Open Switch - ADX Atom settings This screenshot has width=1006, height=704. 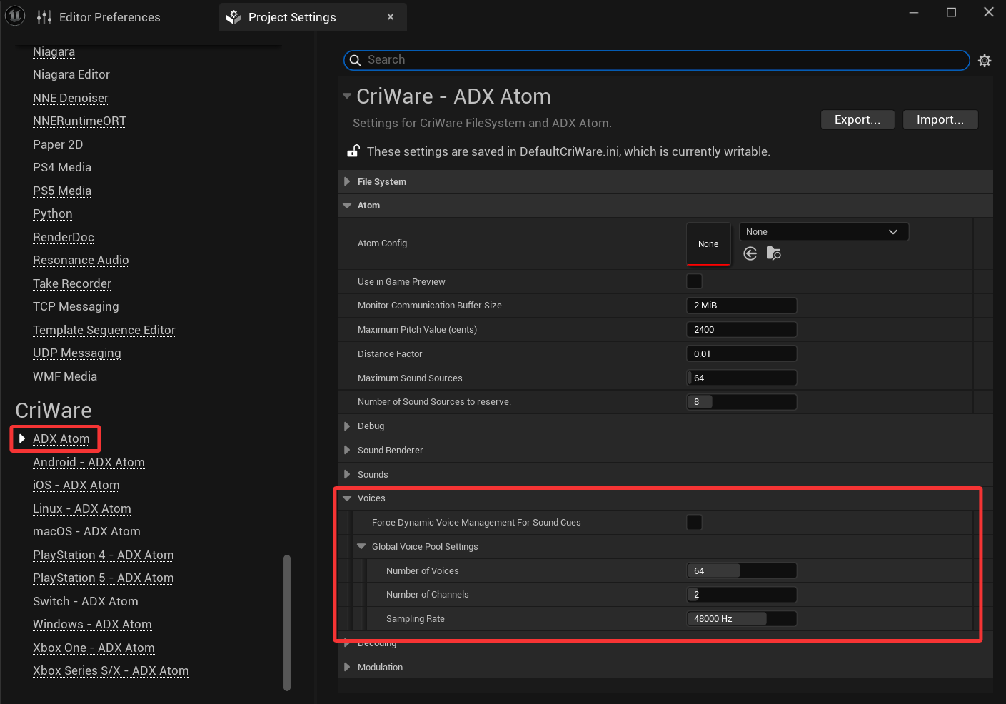[86, 601]
